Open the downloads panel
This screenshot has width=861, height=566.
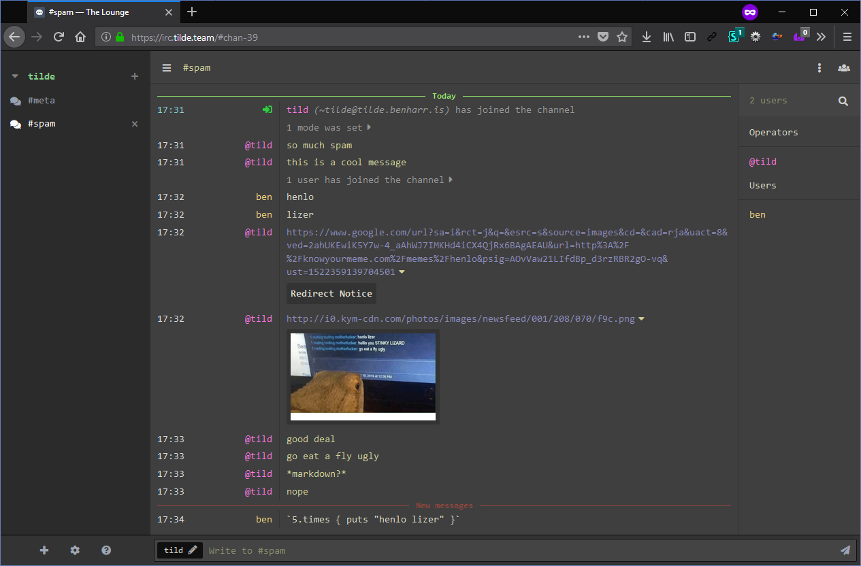click(647, 37)
